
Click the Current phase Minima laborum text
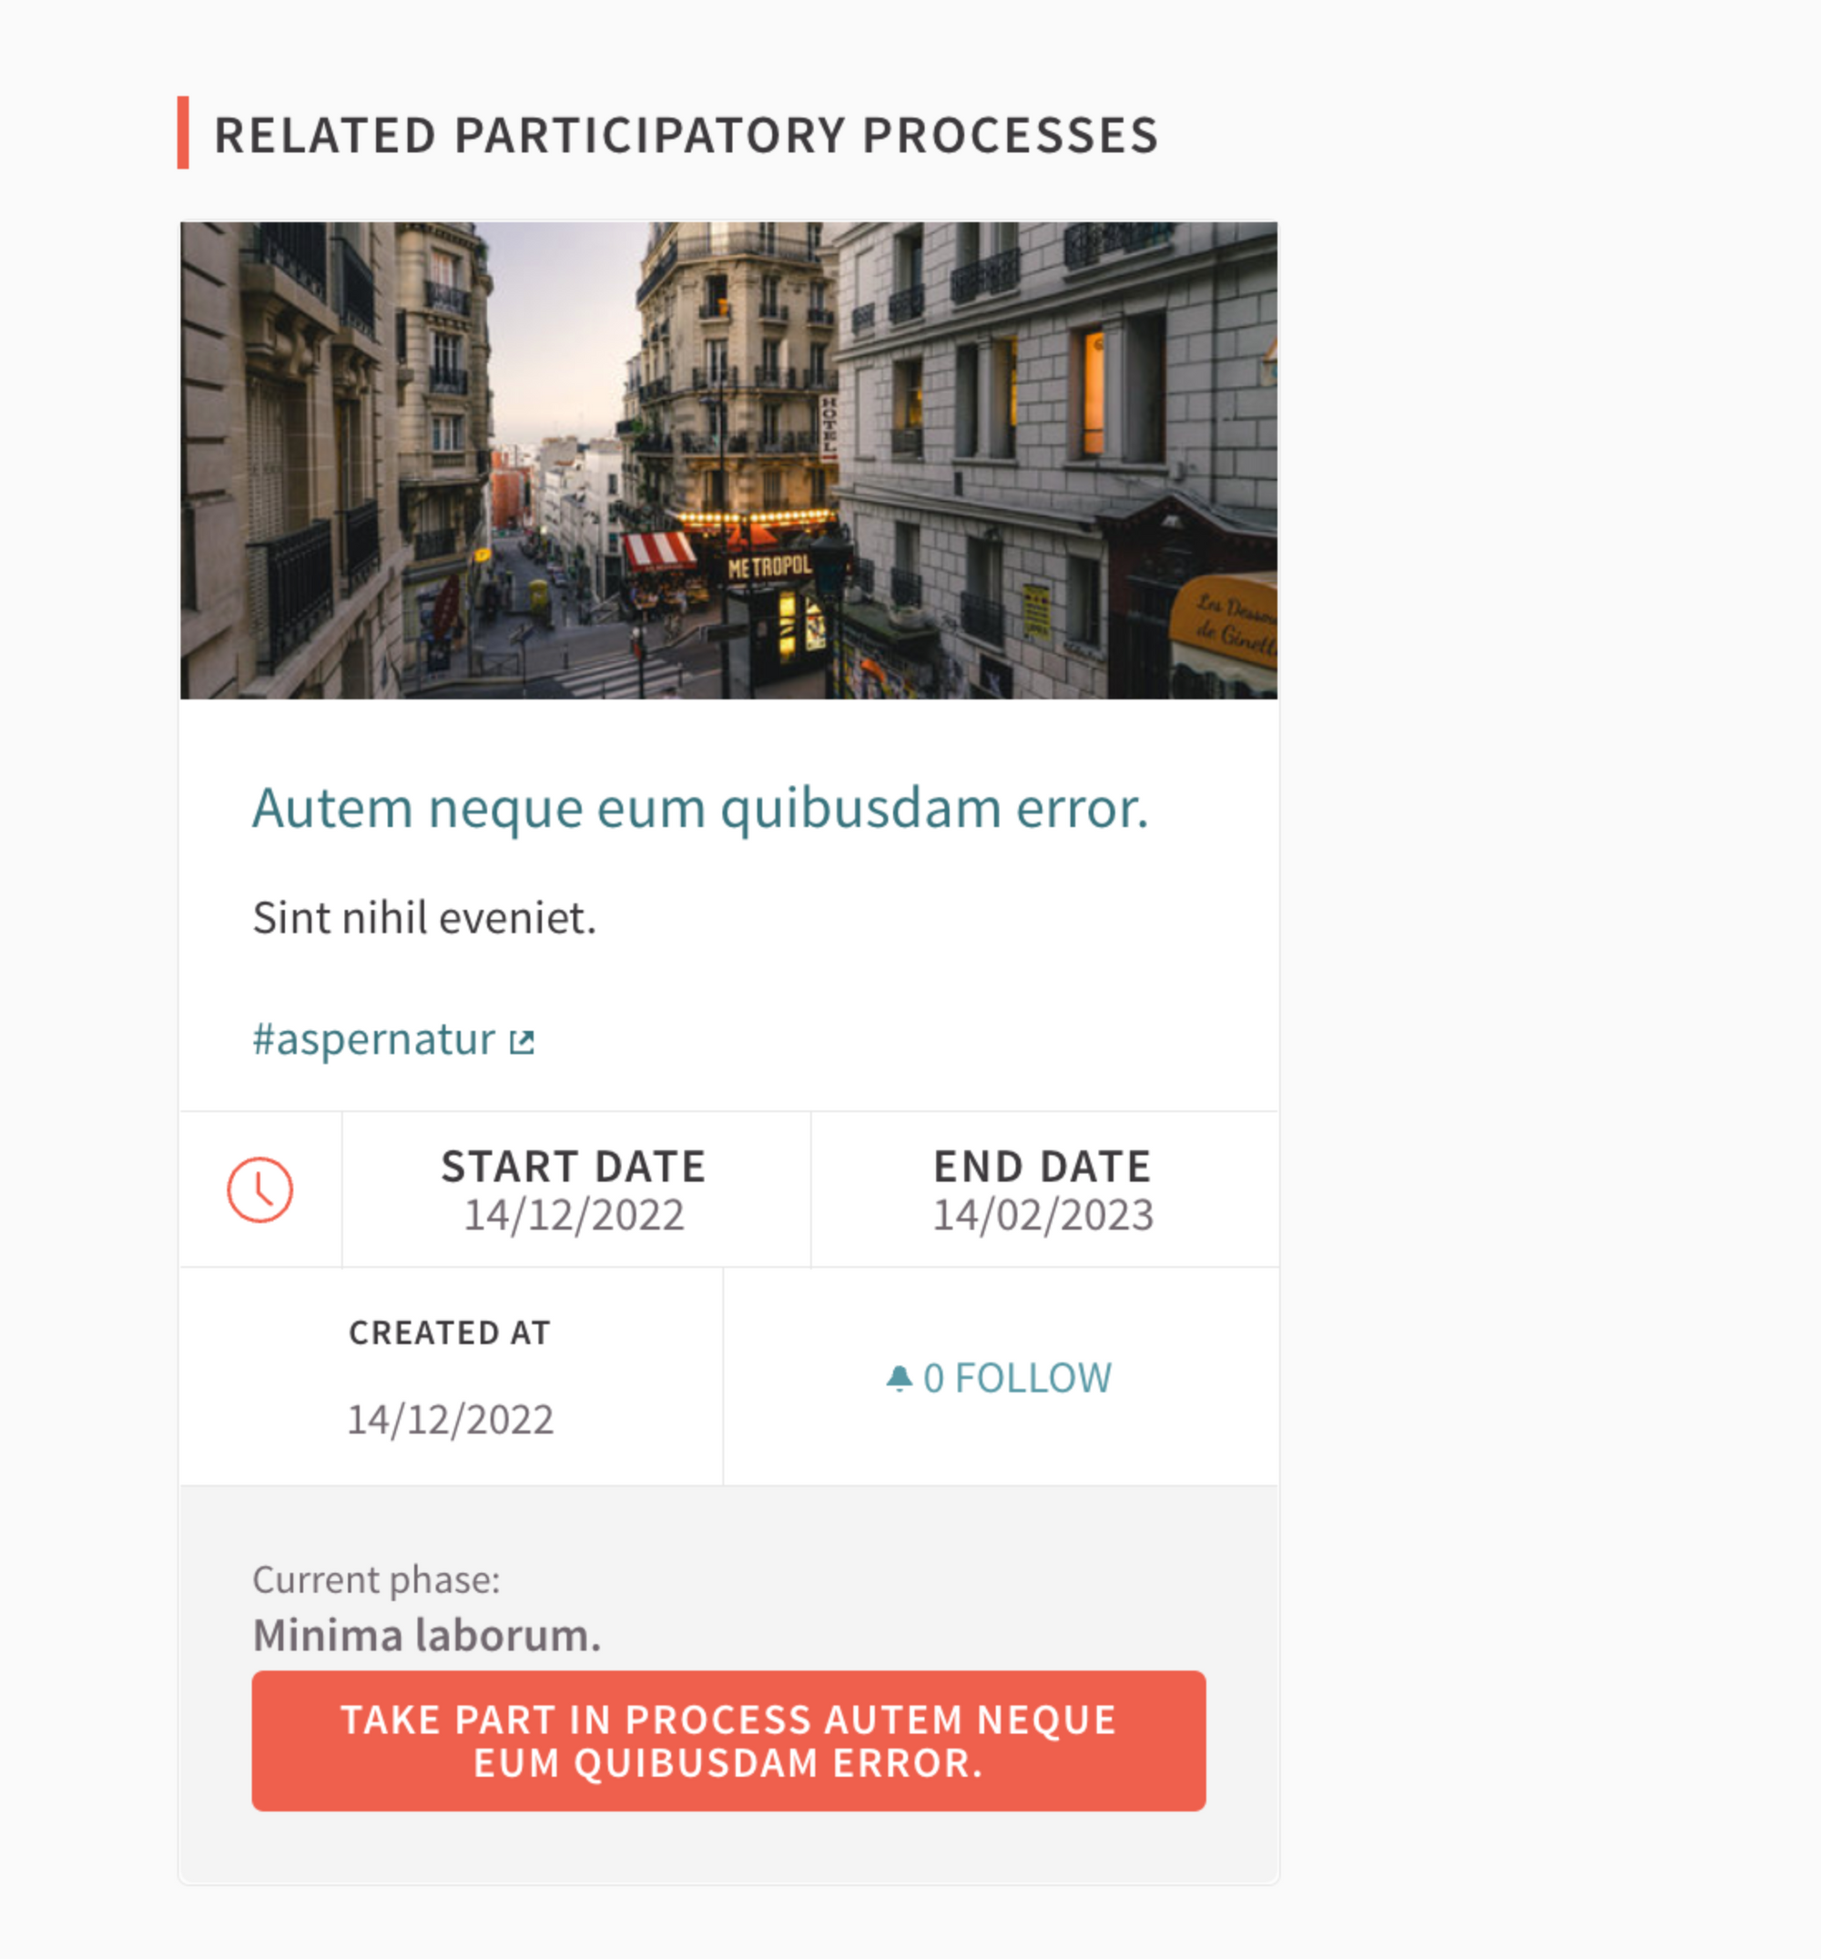427,1635
